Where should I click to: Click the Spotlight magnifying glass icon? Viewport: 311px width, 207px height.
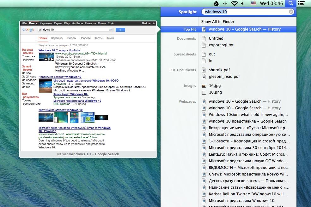pos(290,3)
